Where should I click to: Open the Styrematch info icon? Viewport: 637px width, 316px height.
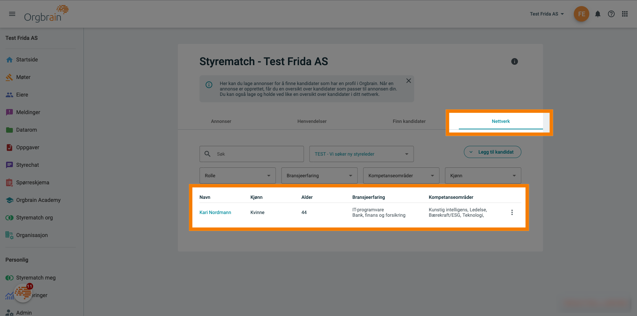click(515, 61)
